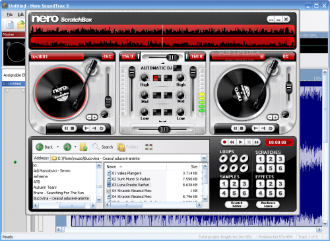The width and height of the screenshot is (330, 241).
Task: Trigger the first loop disc in bottom LOOPS row
Action: click(x=223, y=168)
